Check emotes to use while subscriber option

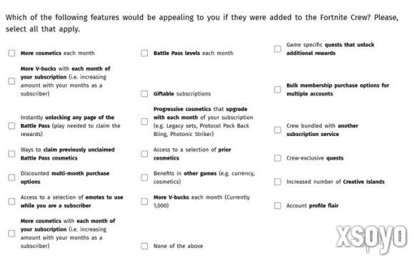(11, 202)
